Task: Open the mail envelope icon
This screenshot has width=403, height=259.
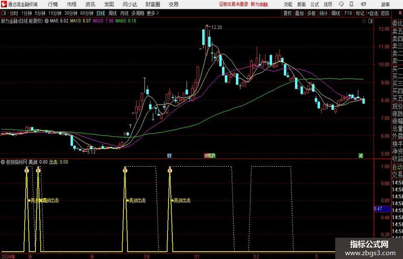Action: pyautogui.click(x=363, y=4)
